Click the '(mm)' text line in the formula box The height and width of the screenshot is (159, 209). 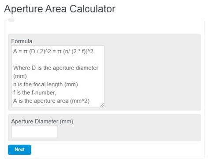coord(20,76)
